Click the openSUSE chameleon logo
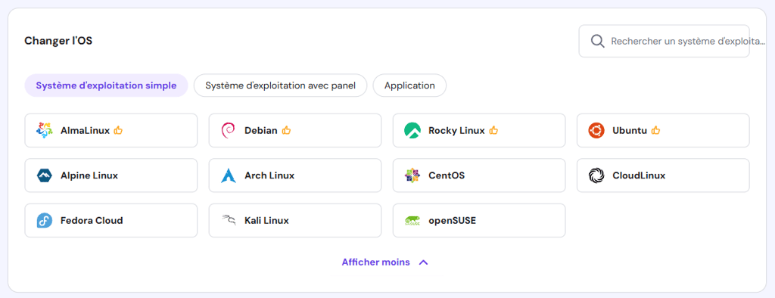Screen dimensions: 775x298 coord(412,220)
